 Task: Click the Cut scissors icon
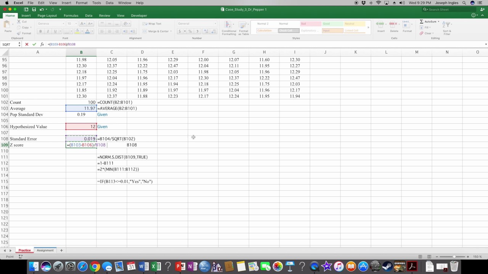(x=19, y=22)
